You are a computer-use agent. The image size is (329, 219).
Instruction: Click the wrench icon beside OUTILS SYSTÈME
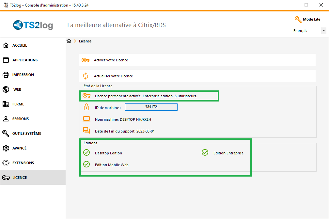(6, 133)
